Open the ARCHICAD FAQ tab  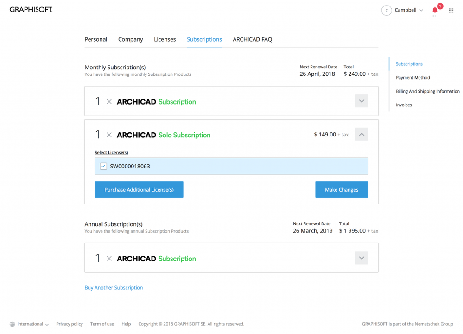tap(252, 39)
